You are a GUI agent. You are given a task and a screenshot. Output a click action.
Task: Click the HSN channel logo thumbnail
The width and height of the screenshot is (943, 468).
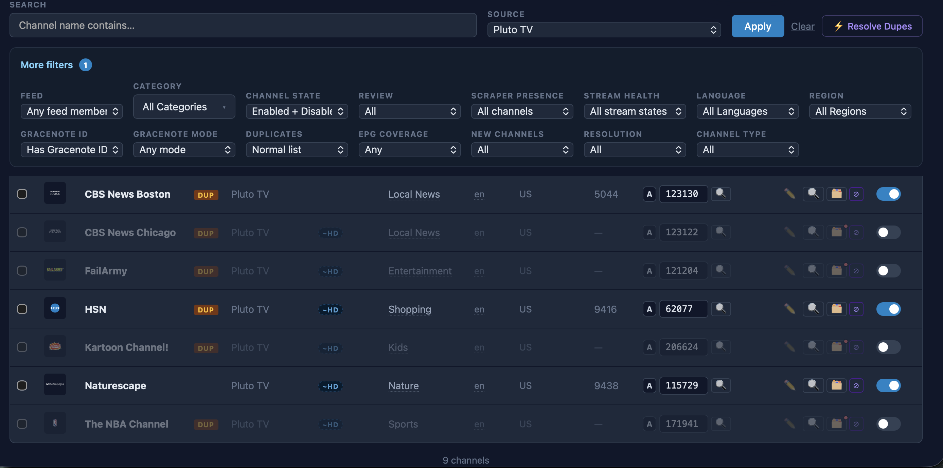[x=55, y=308]
